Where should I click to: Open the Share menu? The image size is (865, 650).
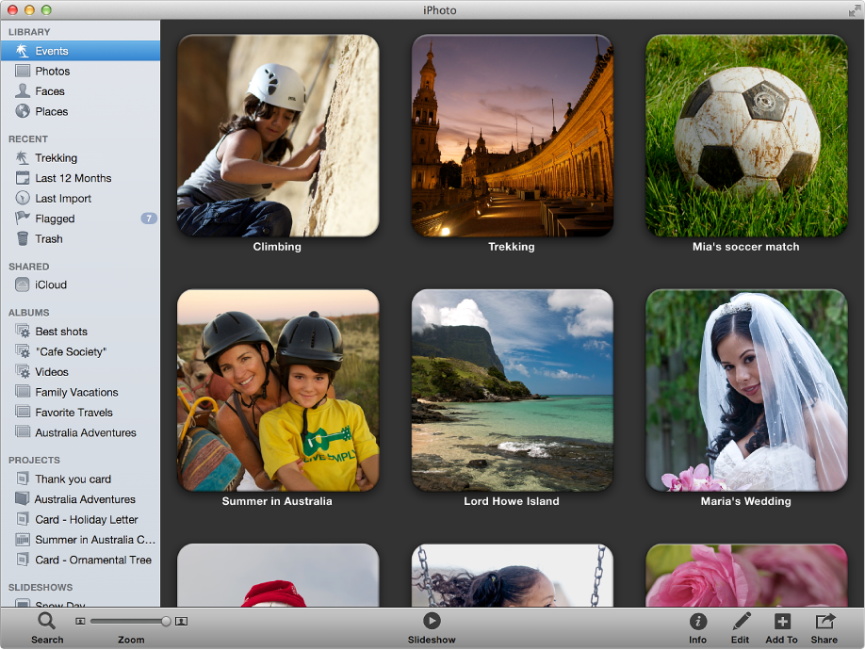pos(823,622)
